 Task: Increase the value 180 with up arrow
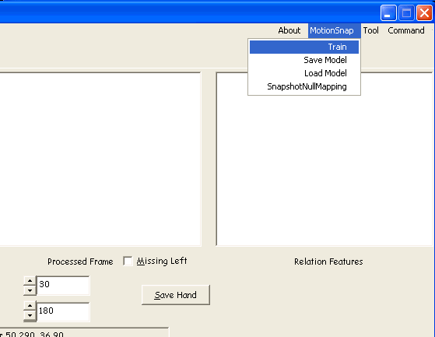coord(30,306)
